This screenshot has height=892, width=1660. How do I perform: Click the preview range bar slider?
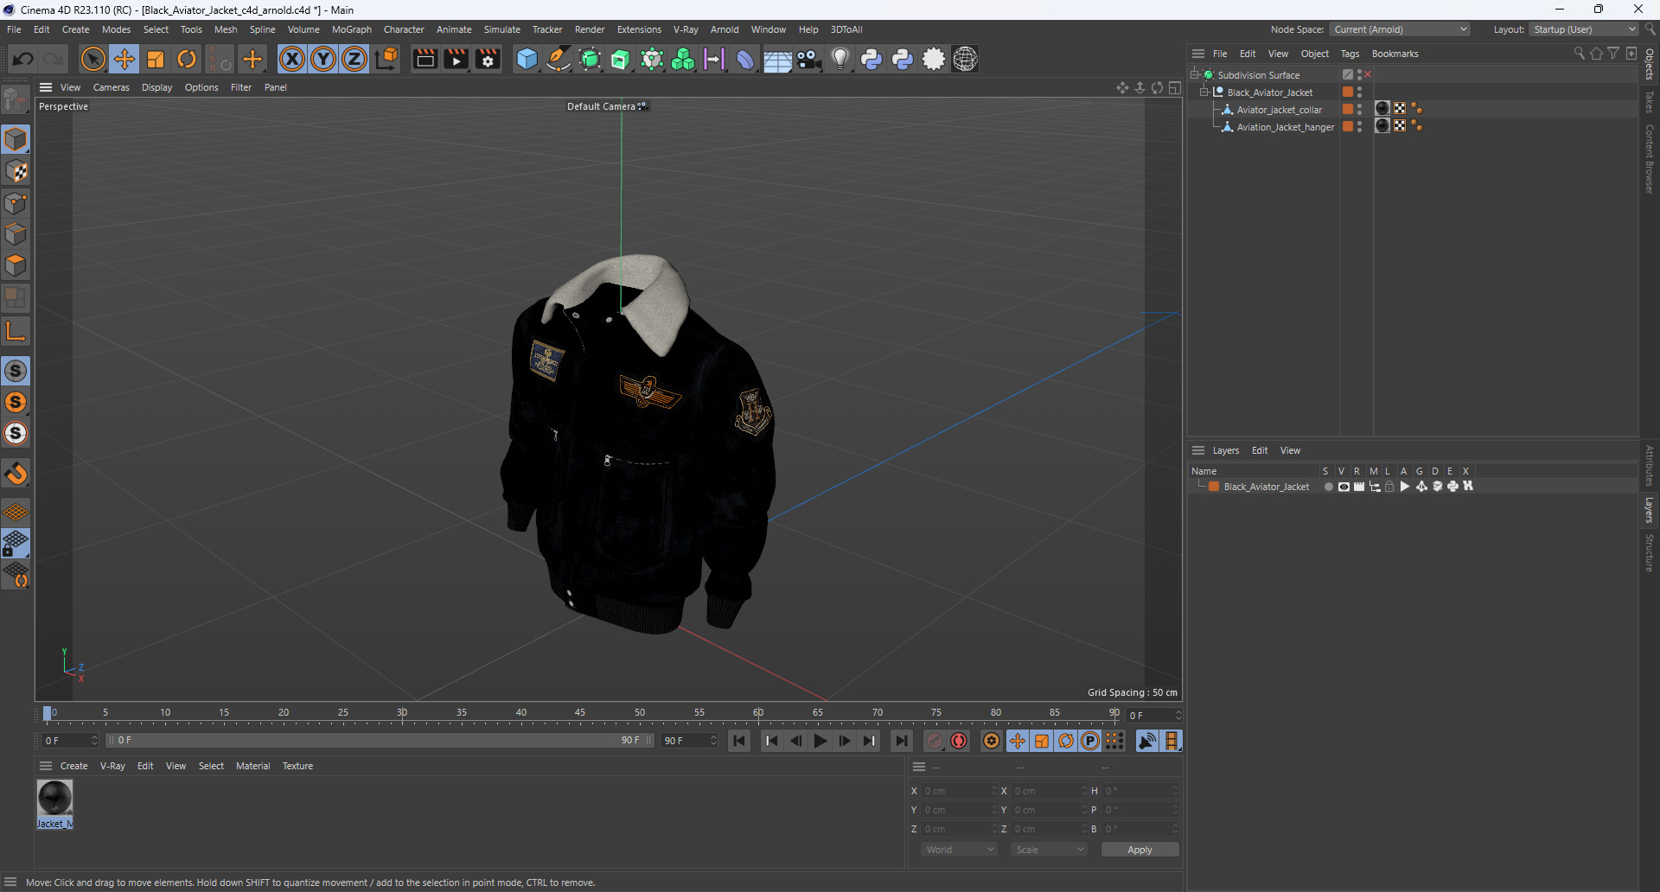click(380, 741)
